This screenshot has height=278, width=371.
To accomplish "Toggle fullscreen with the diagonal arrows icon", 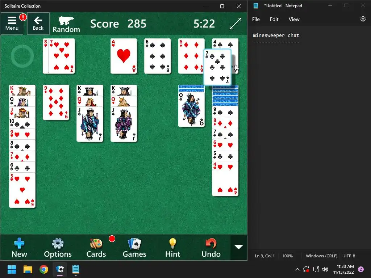I will click(235, 24).
